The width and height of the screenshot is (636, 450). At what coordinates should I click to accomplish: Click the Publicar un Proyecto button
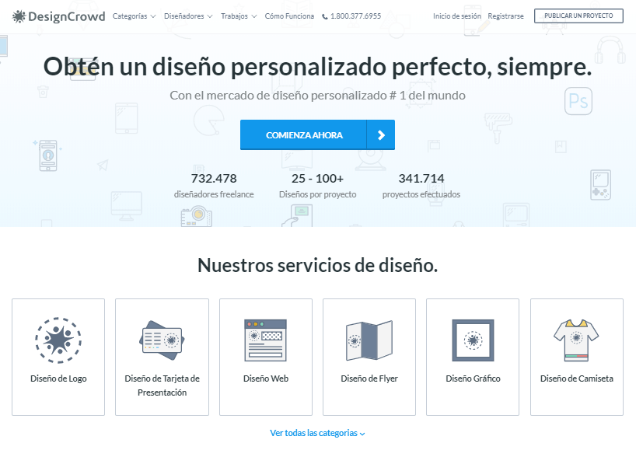pyautogui.click(x=578, y=16)
